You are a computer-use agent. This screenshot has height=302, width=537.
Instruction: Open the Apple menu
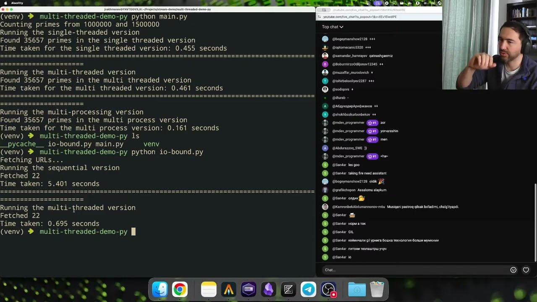pos(5,3)
